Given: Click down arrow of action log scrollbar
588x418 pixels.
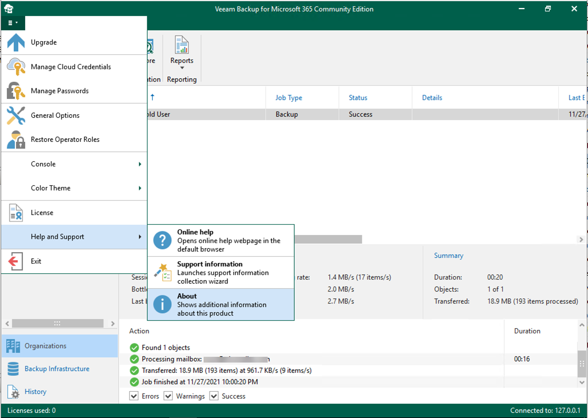Looking at the screenshot, I should 582,383.
